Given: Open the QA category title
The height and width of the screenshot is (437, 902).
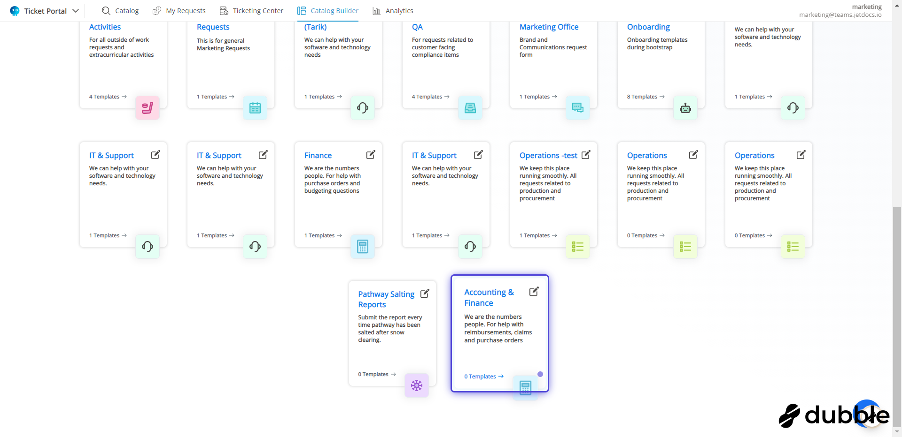Looking at the screenshot, I should (417, 27).
